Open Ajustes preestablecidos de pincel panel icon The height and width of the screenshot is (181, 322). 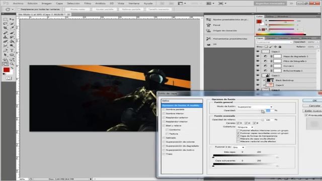[x=208, y=20]
